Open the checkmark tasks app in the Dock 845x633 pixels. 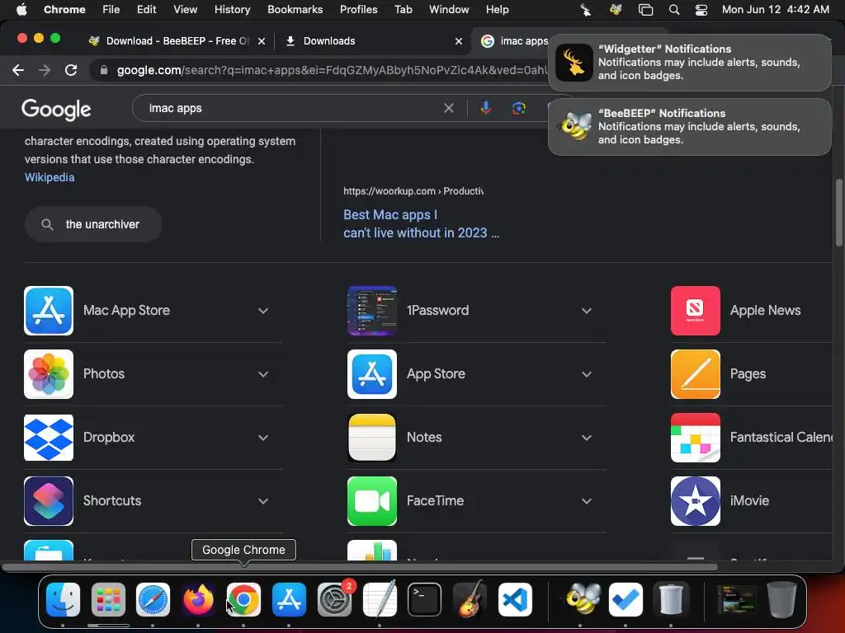tap(625, 599)
